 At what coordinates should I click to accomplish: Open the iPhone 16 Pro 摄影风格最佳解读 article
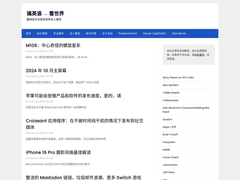point(58,152)
